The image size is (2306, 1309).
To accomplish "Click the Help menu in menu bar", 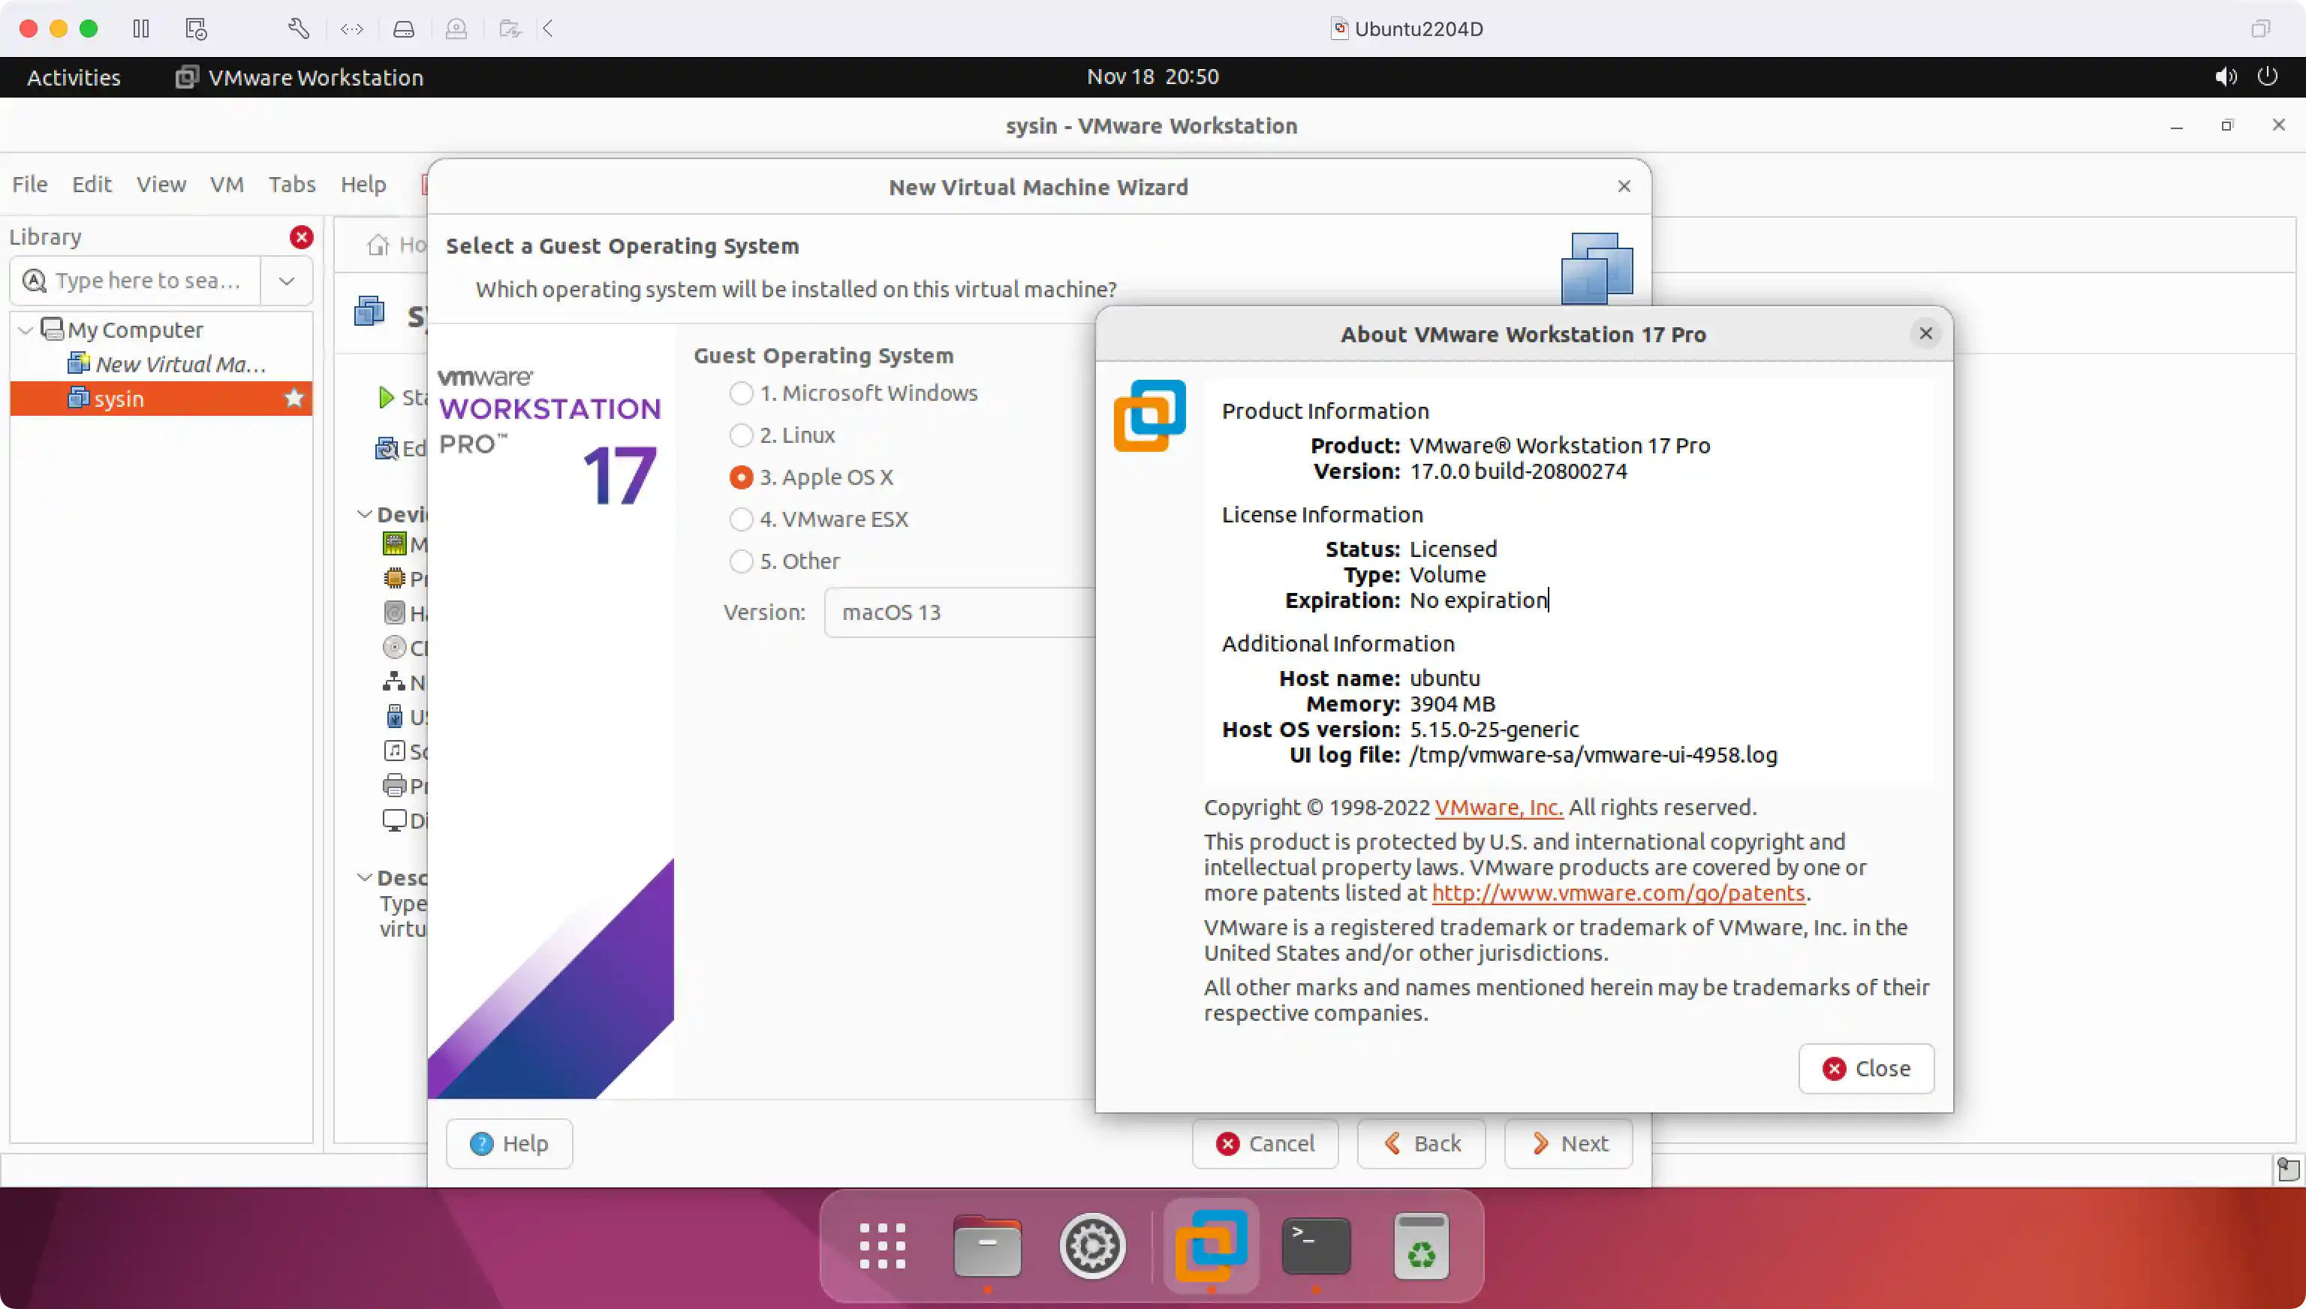I will (x=363, y=184).
